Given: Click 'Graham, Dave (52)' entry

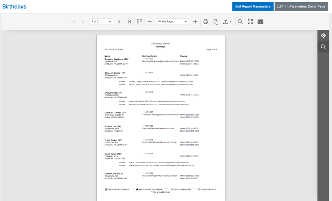Looking at the screenshot, I should pyautogui.click(x=114, y=174).
